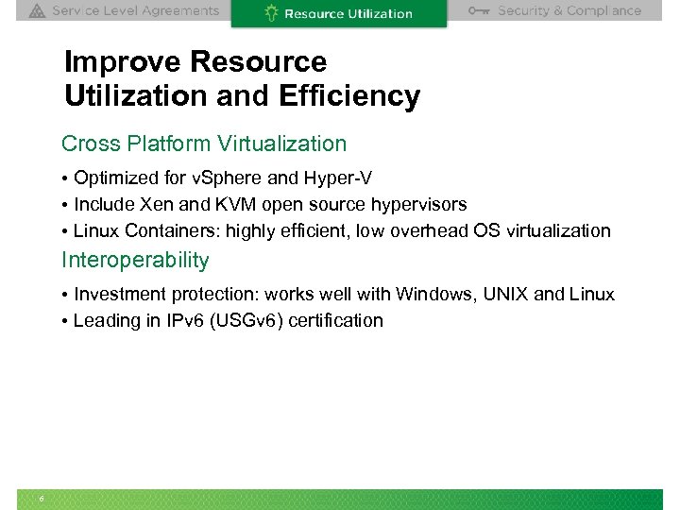Viewport: 680px width, 510px height.
Task: Click the Investment protection bullet line
Action: 338,294
